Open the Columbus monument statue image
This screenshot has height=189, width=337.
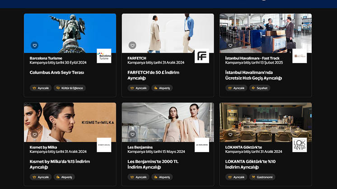coord(70,33)
